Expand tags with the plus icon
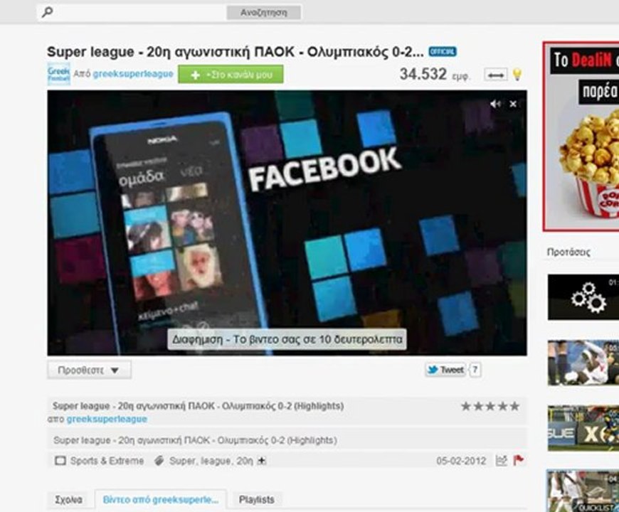619x512 pixels. point(262,461)
